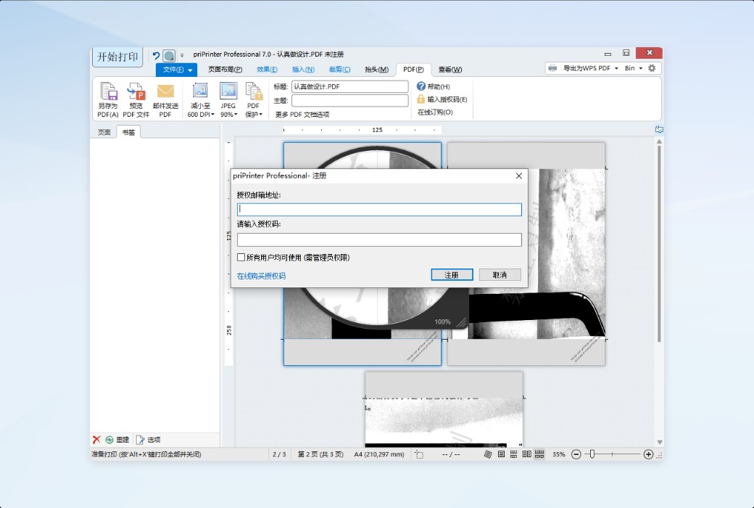Open the Preview PDF file icon
The image size is (754, 508).
[x=136, y=91]
